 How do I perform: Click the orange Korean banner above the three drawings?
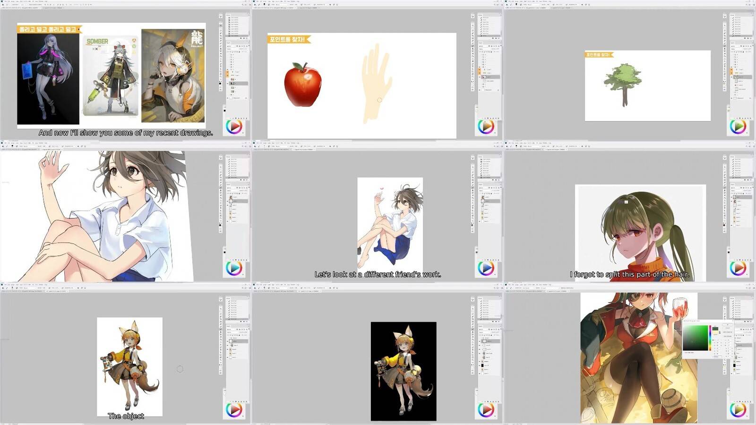pyautogui.click(x=49, y=29)
